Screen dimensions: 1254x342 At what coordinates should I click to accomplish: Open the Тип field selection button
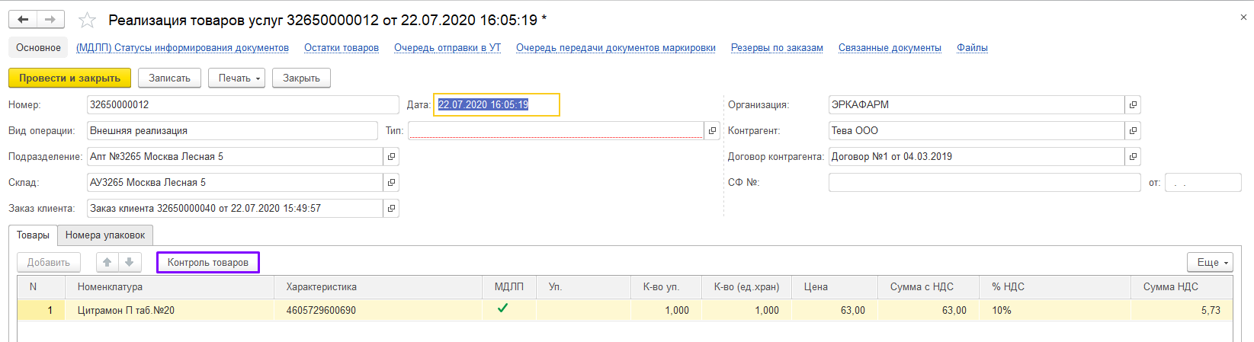click(x=712, y=131)
